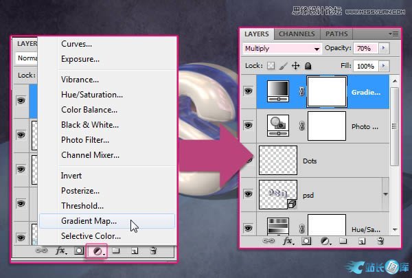Choose Gradient Map from the adjustment menu
Image resolution: width=412 pixels, height=278 pixels.
(x=89, y=221)
